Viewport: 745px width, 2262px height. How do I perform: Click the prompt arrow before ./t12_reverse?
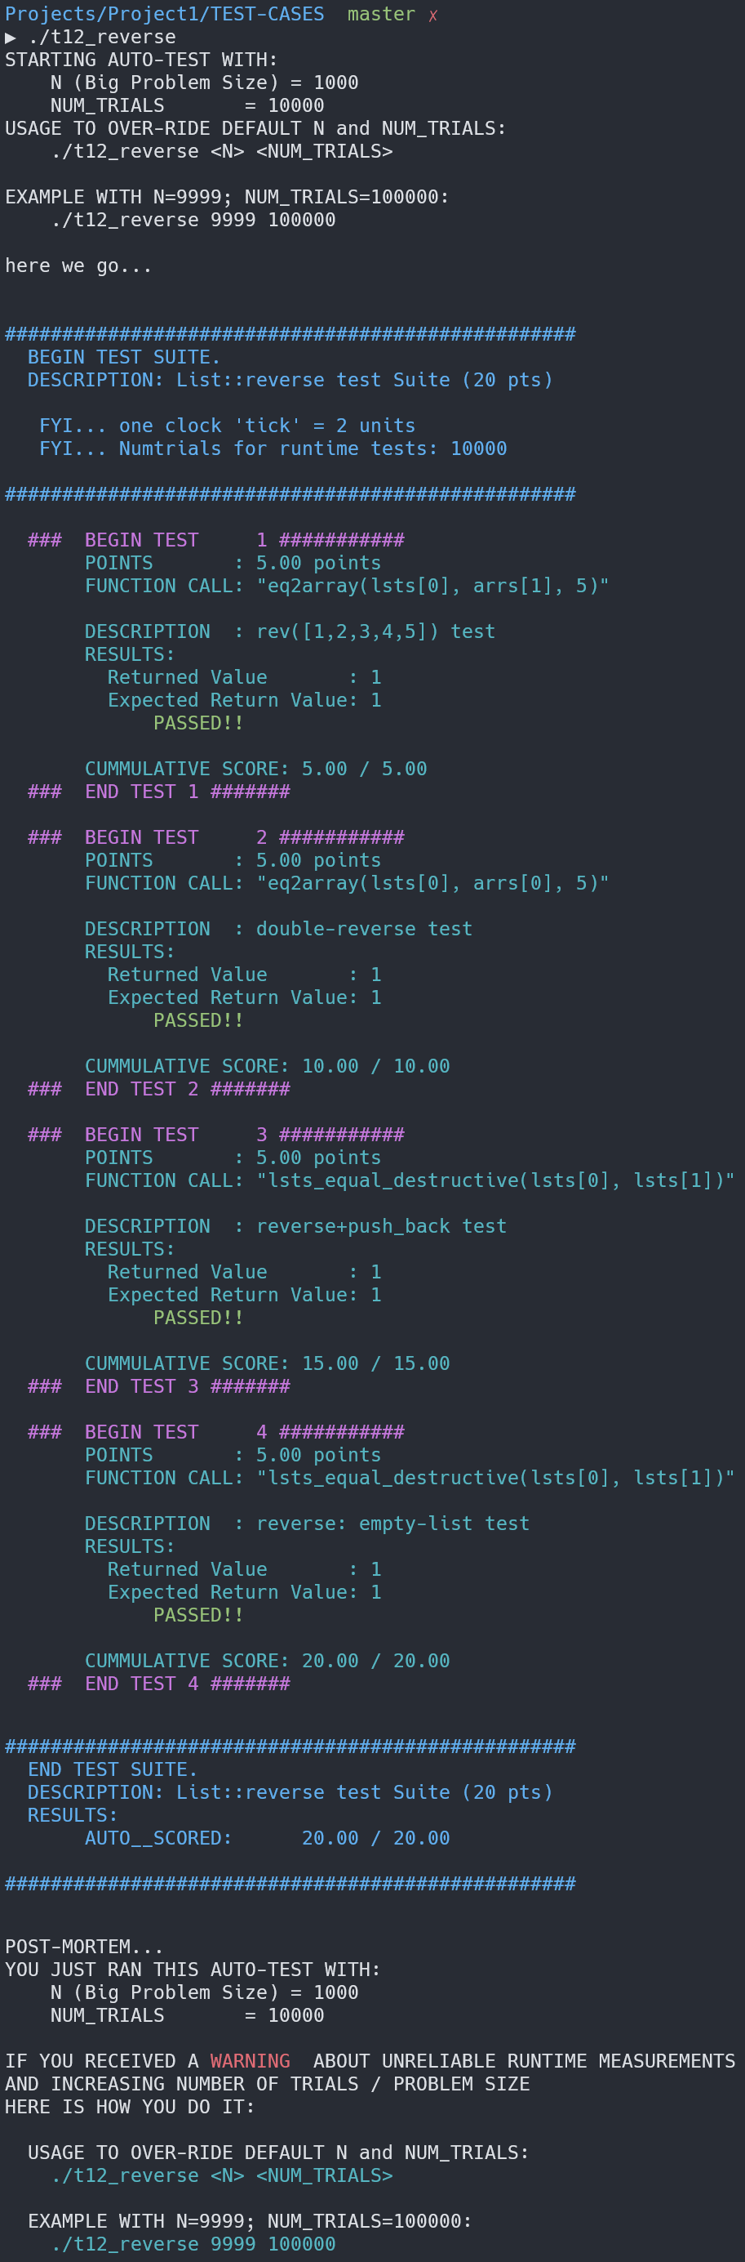pos(11,37)
